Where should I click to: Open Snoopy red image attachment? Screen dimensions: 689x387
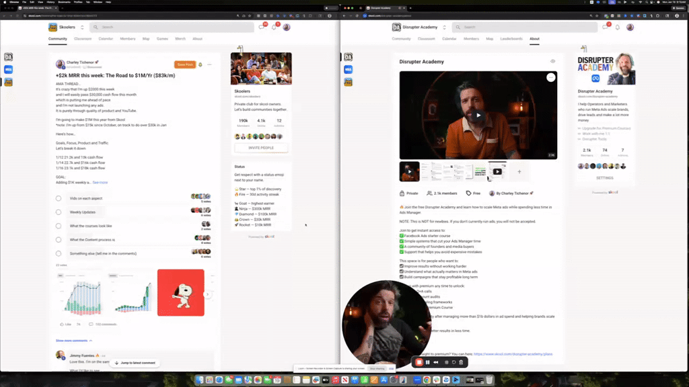180,293
